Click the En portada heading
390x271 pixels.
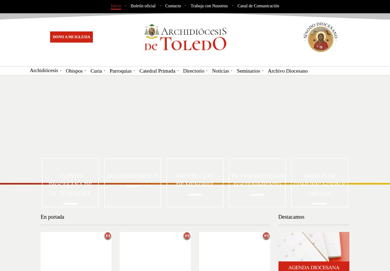(x=53, y=217)
